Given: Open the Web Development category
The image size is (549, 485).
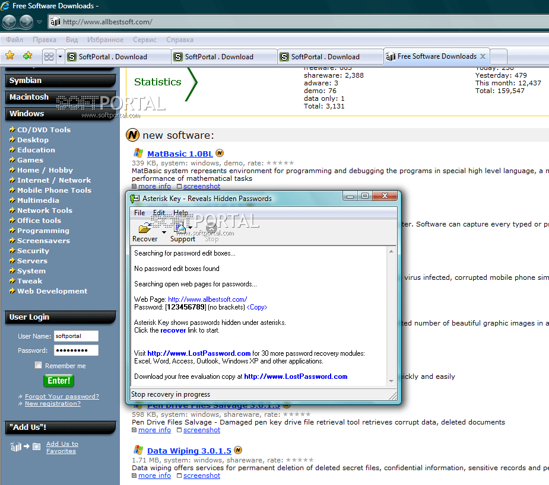Looking at the screenshot, I should coord(52,291).
